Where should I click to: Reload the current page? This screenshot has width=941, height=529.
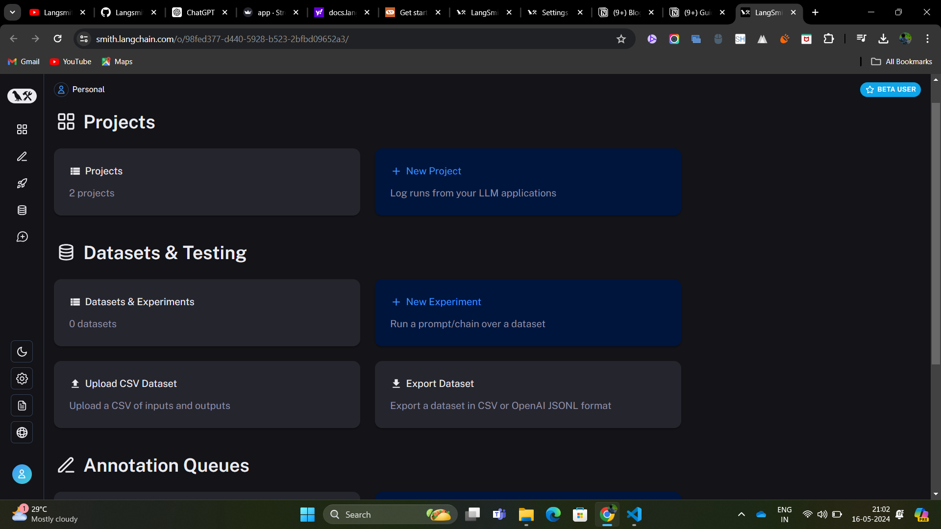[x=58, y=39]
